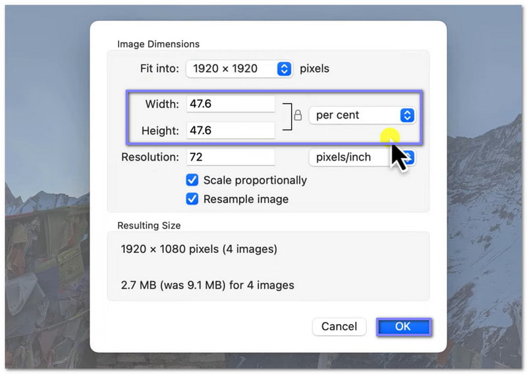
Task: Uncheck the Resample image checkbox
Action: tap(192, 199)
